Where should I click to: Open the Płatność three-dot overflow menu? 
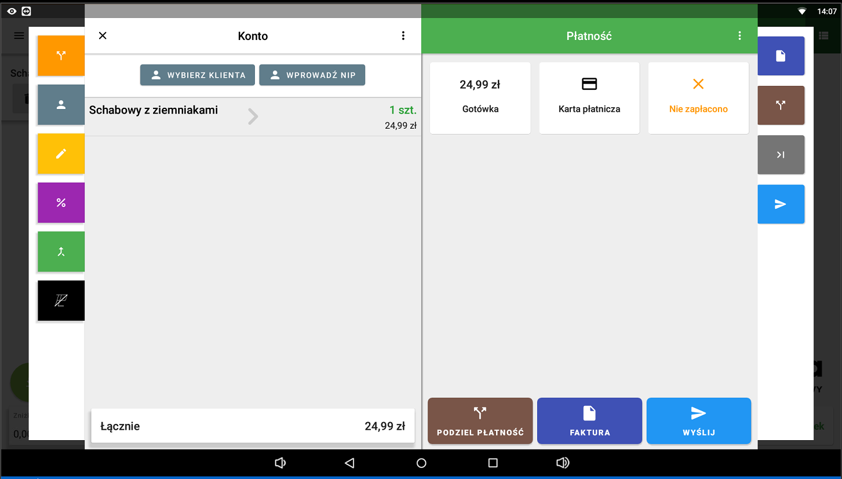(739, 36)
